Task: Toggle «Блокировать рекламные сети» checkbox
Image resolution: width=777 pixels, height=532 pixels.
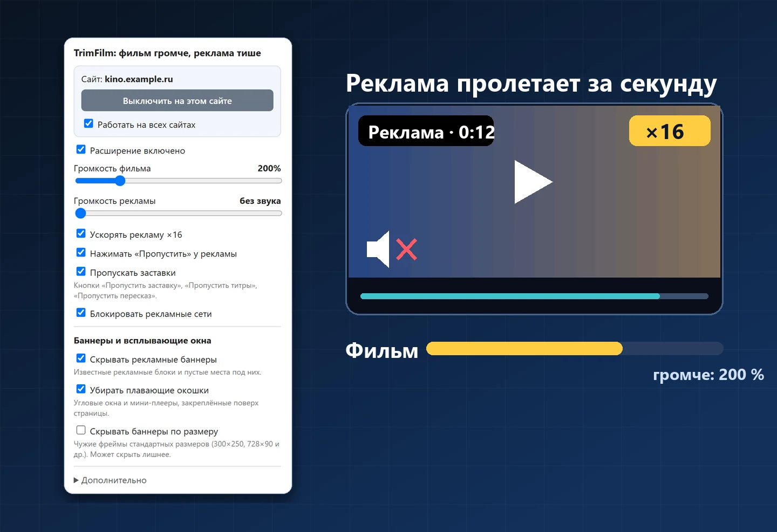Action: [x=81, y=313]
